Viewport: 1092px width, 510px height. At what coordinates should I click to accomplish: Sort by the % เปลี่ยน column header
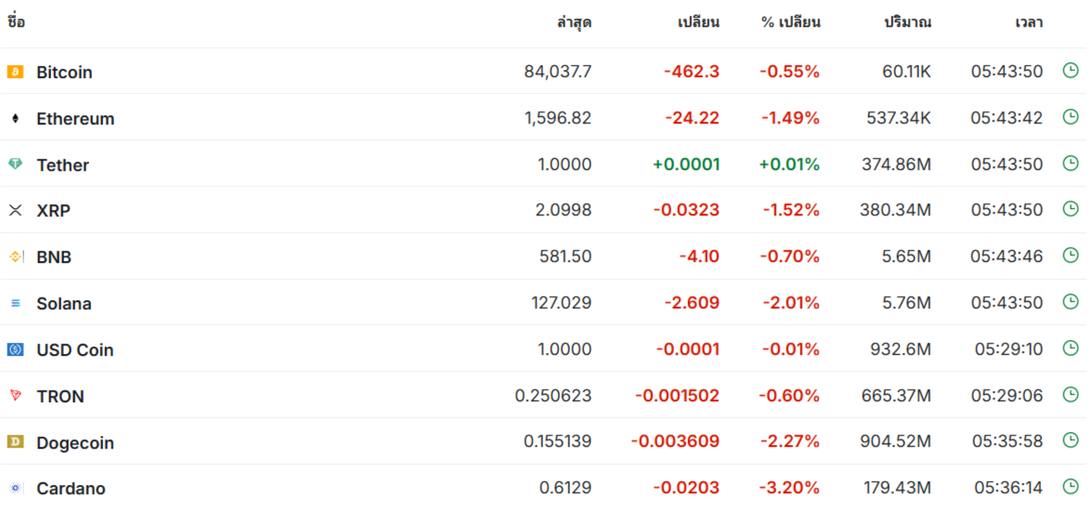790,22
